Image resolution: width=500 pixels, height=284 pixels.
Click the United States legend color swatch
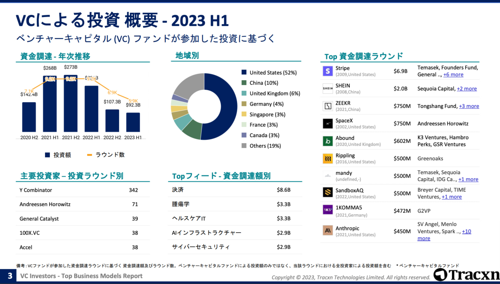point(244,72)
